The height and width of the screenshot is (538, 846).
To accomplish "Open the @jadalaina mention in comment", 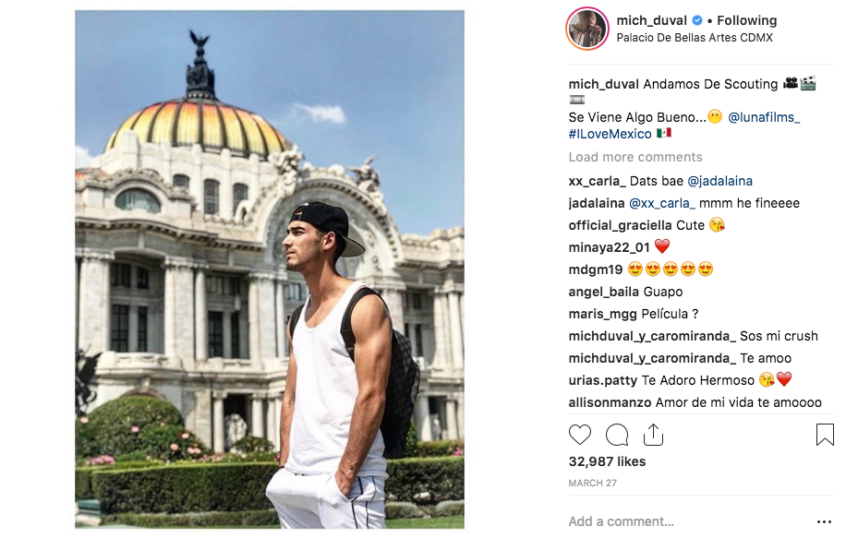I will click(719, 181).
